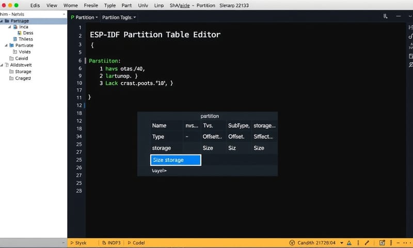Collapse the Alldstrvelt tree node arrow

click(2, 65)
